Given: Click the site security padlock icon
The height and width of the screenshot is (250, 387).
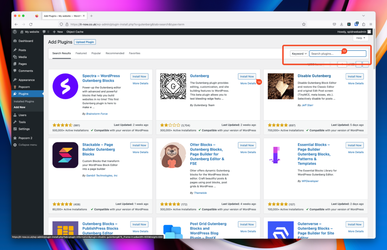Looking at the screenshot, I should pos(67,25).
